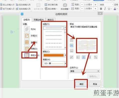Insert column to the left
This screenshot has height=98, width=119.
click(x=23, y=5)
